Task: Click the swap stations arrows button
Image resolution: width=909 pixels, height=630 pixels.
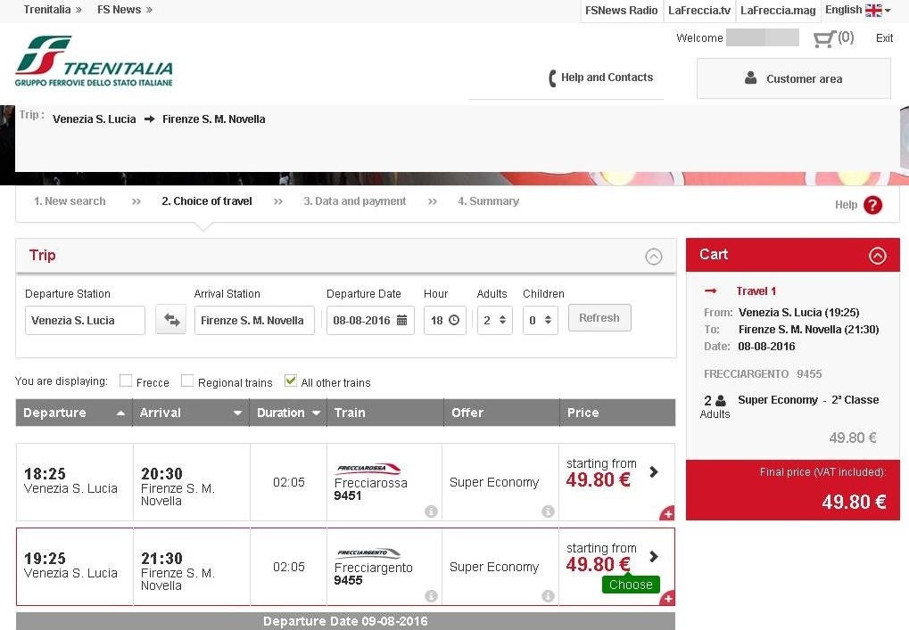Action: click(171, 320)
